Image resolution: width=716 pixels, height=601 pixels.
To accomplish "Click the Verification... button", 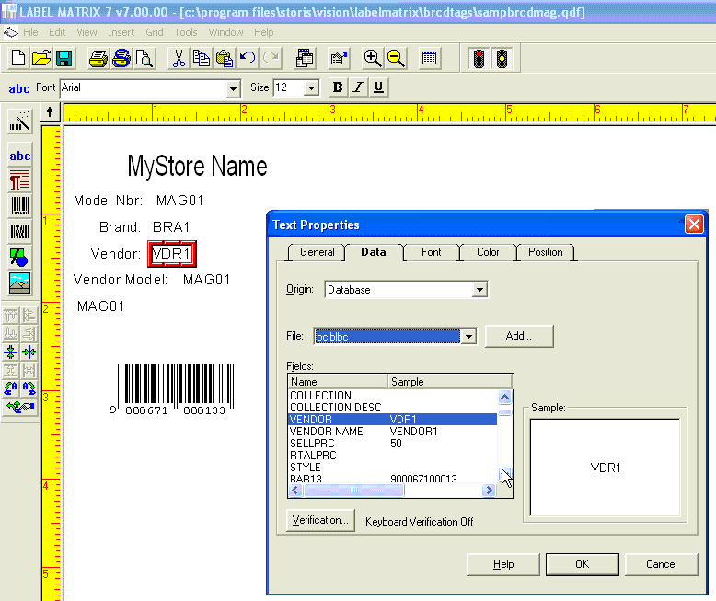I will tap(320, 521).
